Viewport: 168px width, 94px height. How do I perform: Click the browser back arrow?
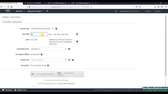point(1,7)
